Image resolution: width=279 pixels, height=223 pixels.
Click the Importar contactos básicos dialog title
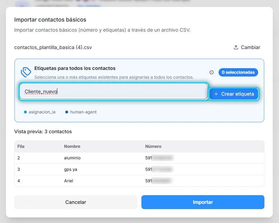pyautogui.click(x=50, y=19)
